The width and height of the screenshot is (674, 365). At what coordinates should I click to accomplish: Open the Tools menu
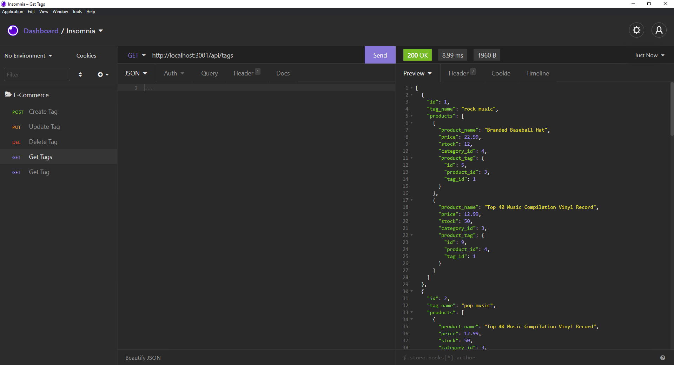[77, 12]
